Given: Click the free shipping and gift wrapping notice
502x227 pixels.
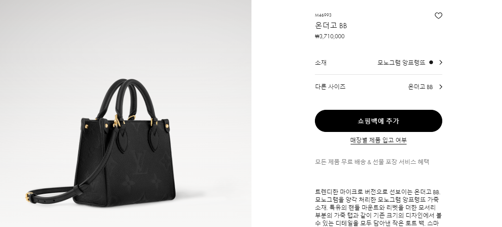Looking at the screenshot, I should (372, 161).
